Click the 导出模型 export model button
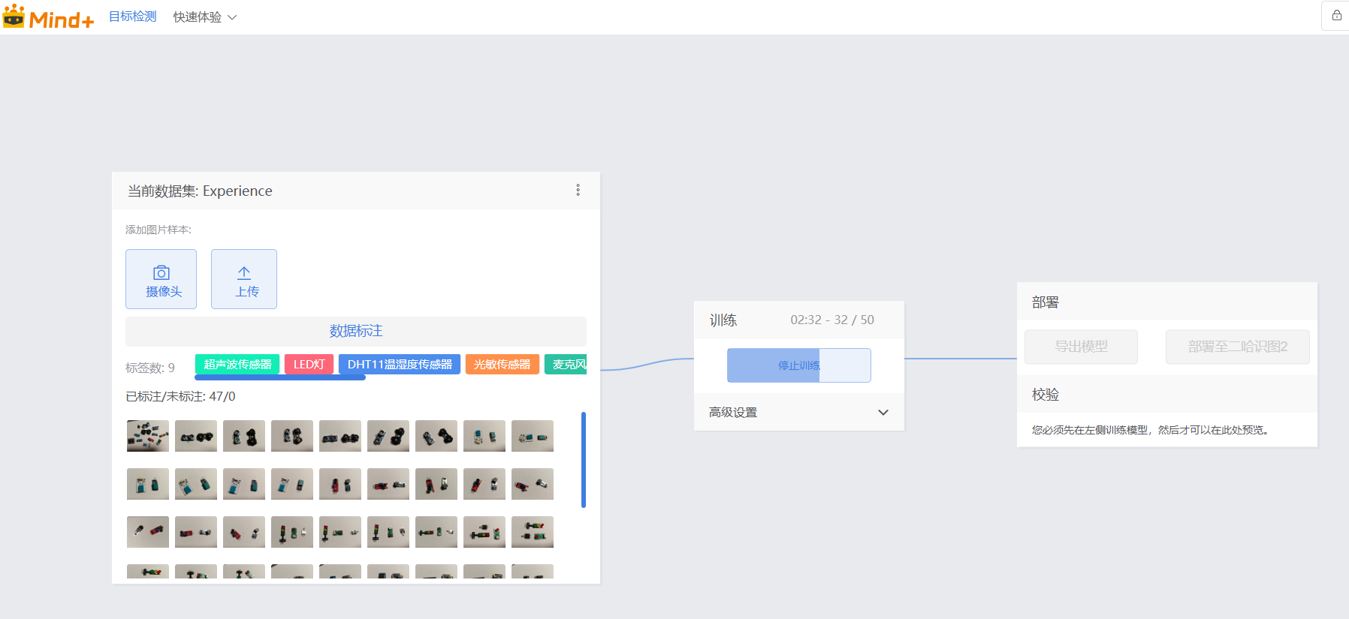1349x619 pixels. 1080,347
